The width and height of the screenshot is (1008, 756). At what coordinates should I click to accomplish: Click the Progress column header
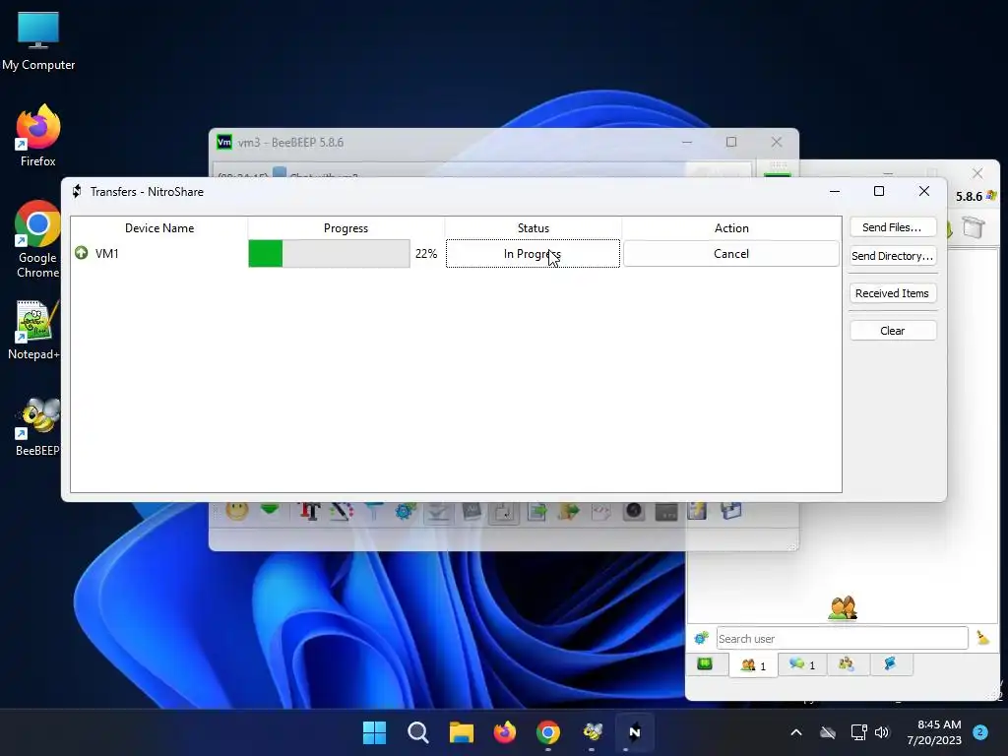[x=346, y=228]
